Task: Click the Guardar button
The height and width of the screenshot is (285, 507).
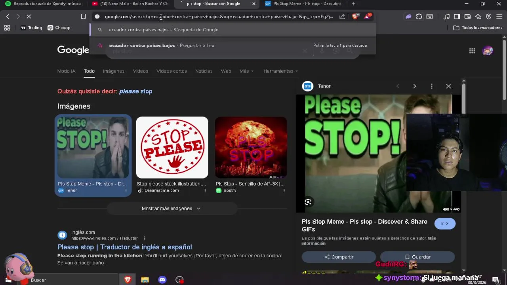Action: pos(417,257)
